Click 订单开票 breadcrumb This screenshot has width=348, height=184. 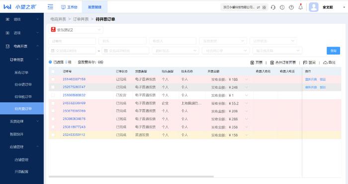click(81, 19)
